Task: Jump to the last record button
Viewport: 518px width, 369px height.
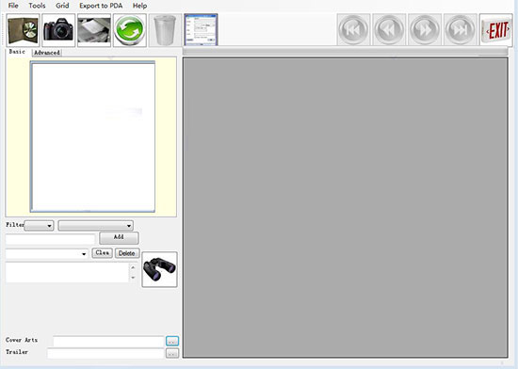Action: [461, 30]
